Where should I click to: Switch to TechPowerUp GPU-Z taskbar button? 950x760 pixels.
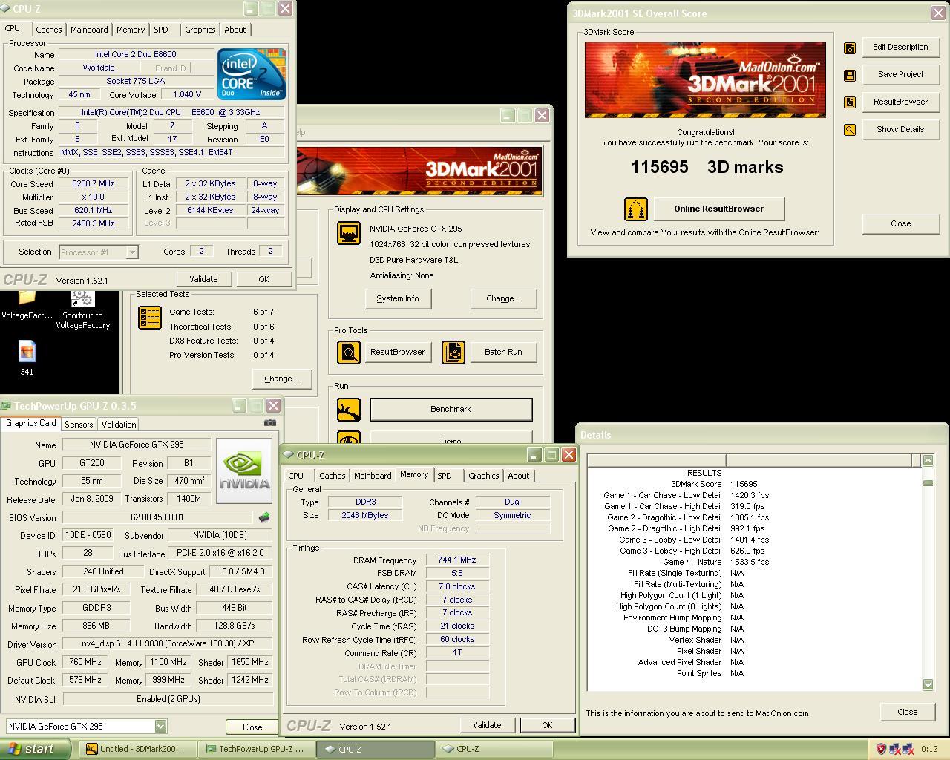[x=257, y=749]
